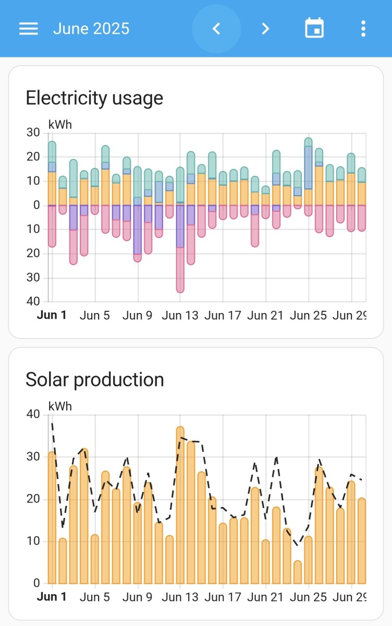Click "Jun 9" label on electricity usage axis
This screenshot has width=392, height=626.
[138, 316]
